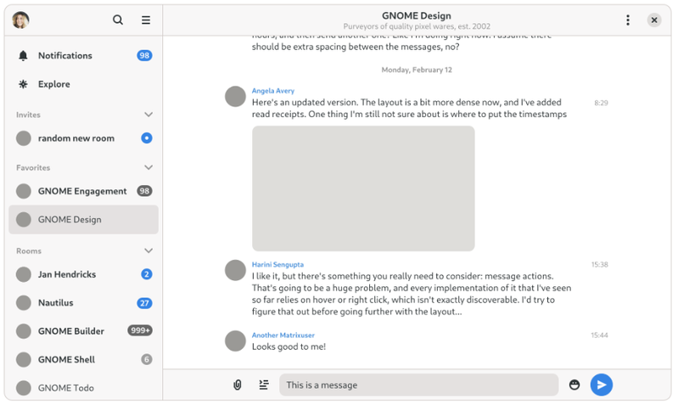Screen dimensions: 678x405
Task: Click the 6 badge on GNOME Shell
Action: pos(147,359)
